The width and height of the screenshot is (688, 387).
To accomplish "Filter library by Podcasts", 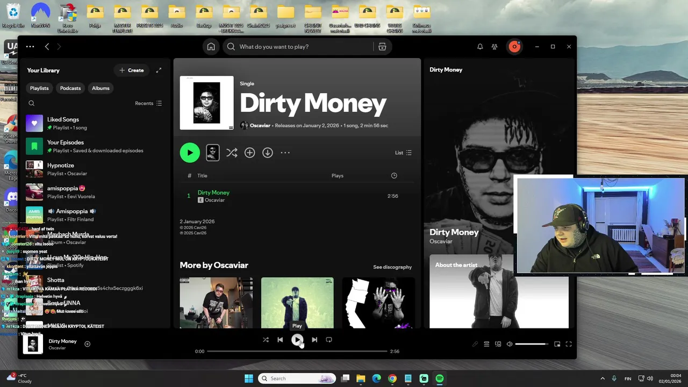I will click(x=70, y=88).
